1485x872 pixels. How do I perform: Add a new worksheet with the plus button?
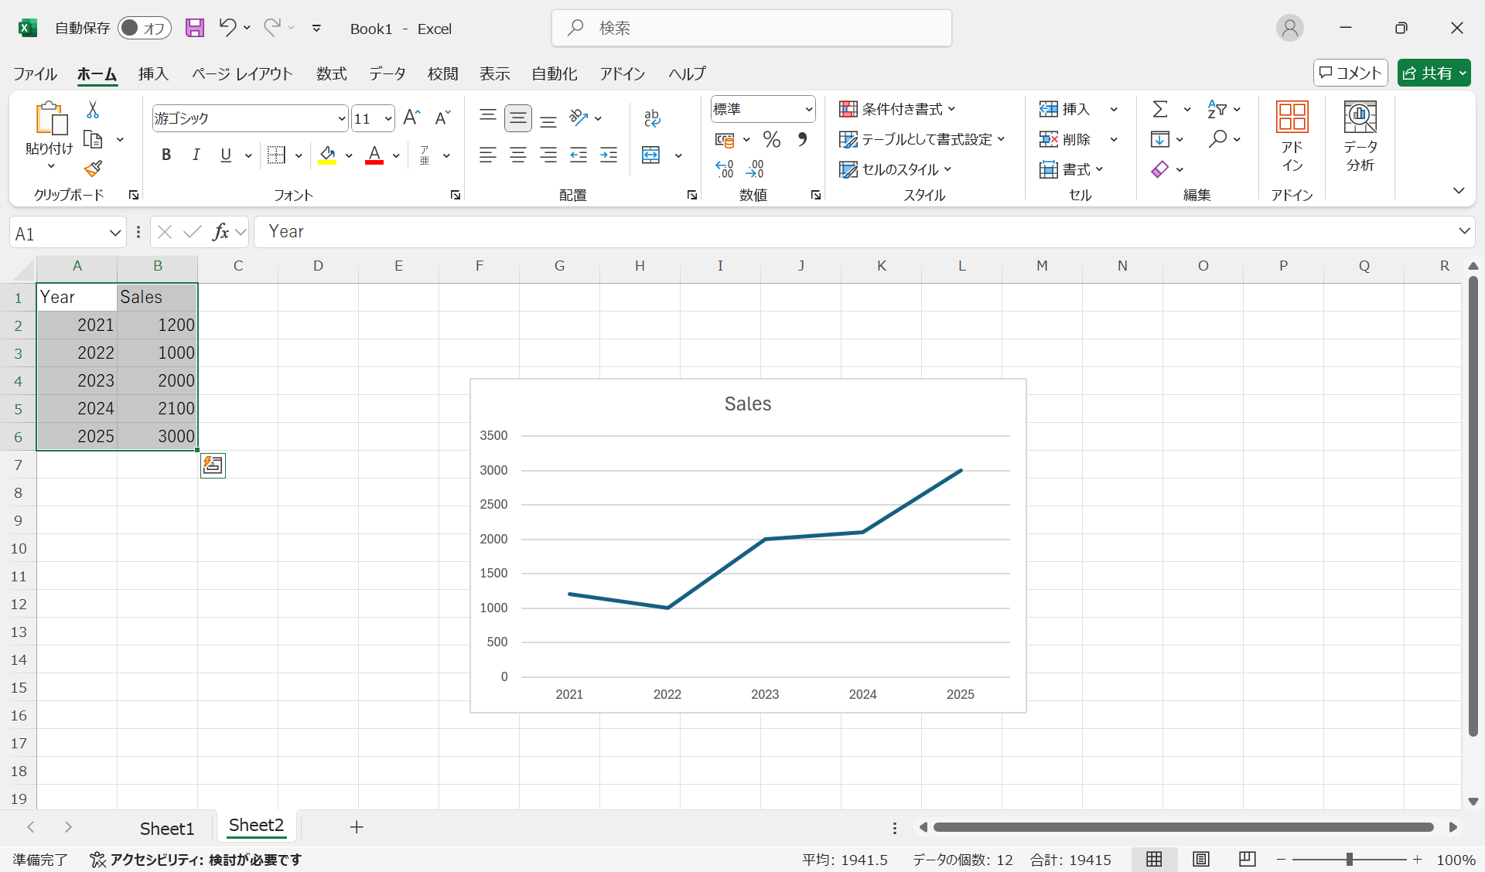[x=356, y=827]
